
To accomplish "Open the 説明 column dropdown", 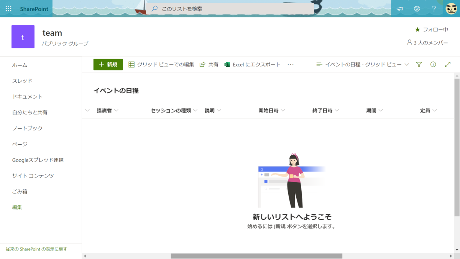I will (213, 111).
